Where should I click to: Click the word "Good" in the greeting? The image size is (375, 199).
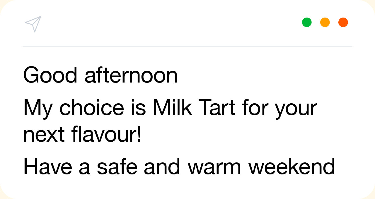(50, 75)
